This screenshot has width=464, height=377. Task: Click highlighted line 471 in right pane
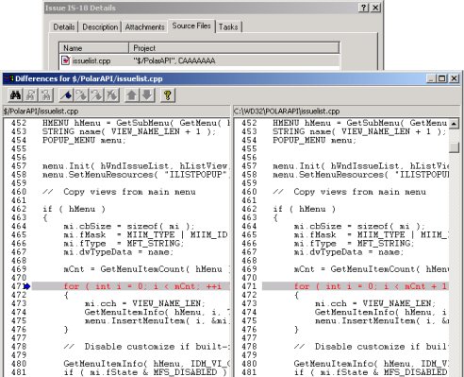[356, 286]
